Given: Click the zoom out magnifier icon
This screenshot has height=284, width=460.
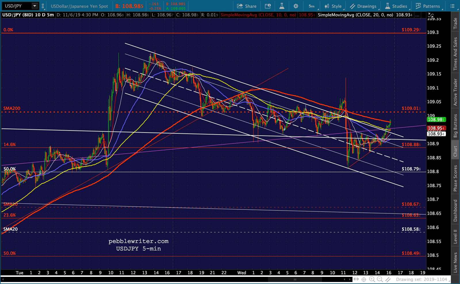Looking at the screenshot, I should [380, 279].
